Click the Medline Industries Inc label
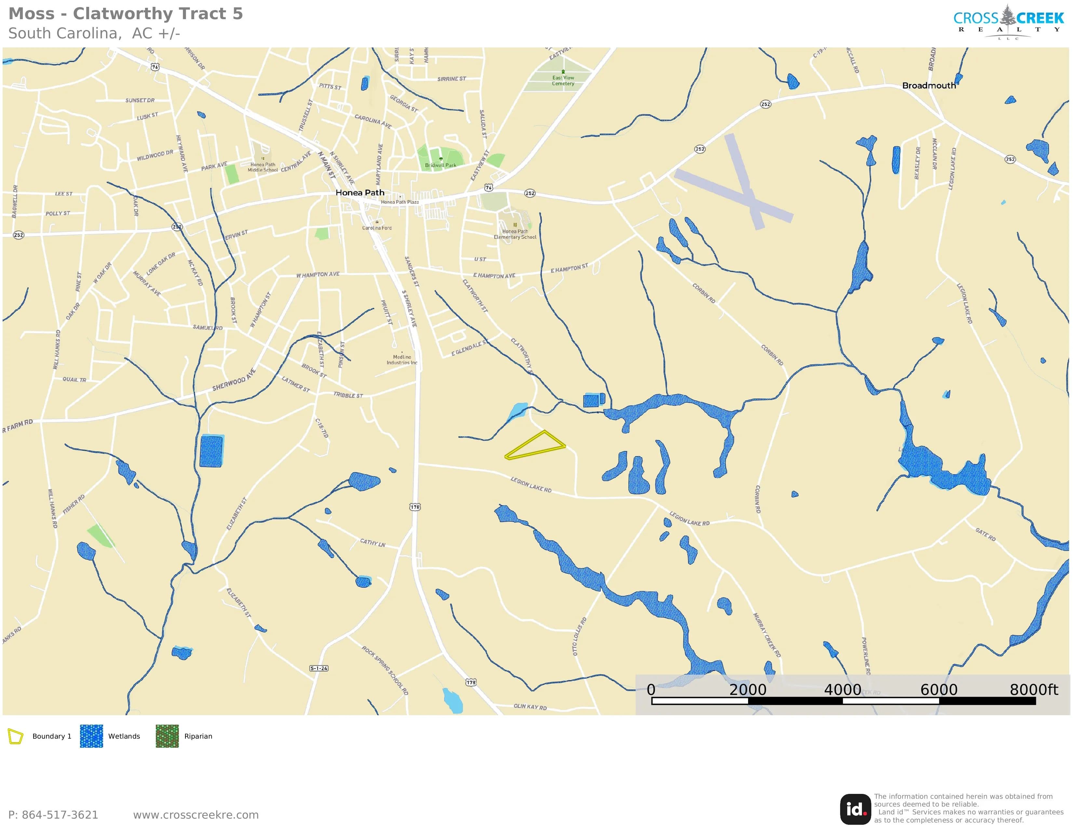The image size is (1073, 829). coord(402,360)
